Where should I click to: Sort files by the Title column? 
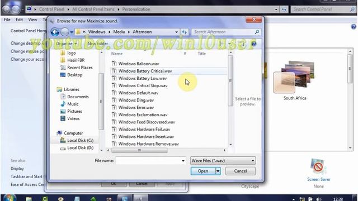(201, 54)
